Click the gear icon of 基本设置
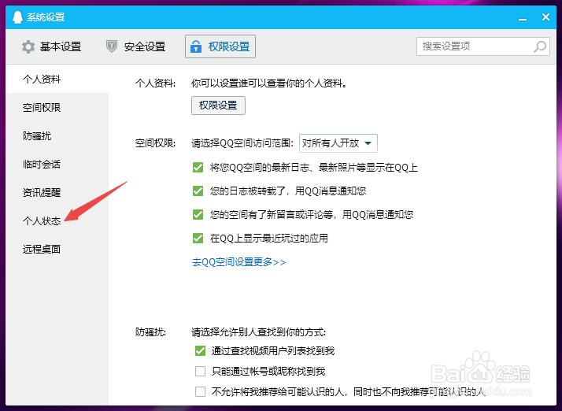 28,46
